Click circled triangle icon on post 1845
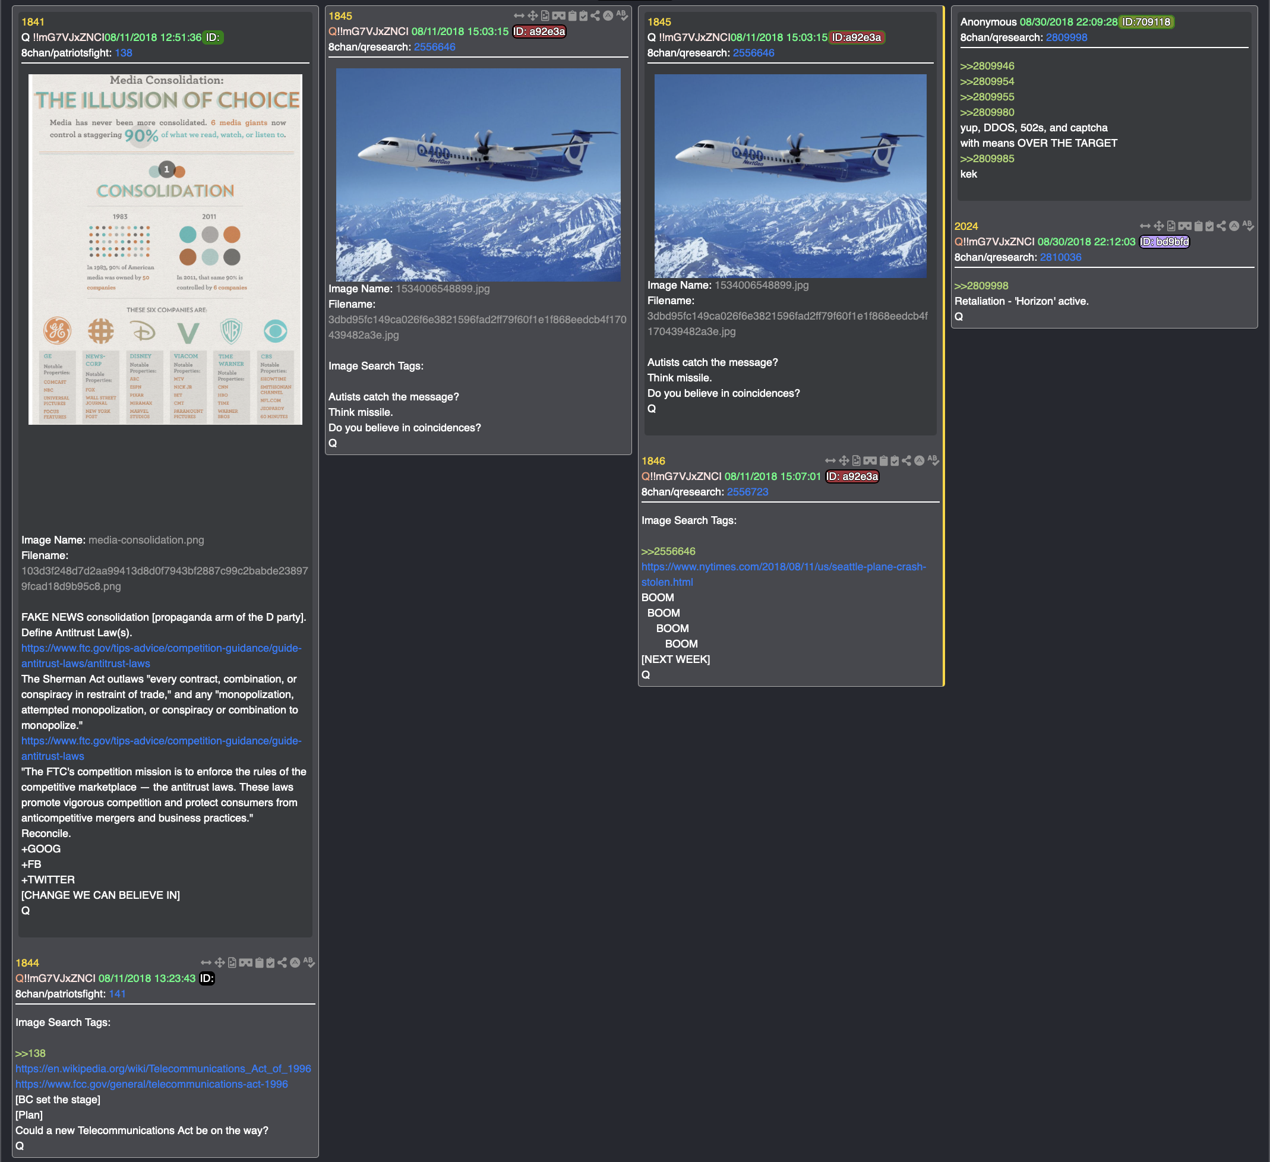Screen dimensions: 1270x1162 click(x=608, y=16)
